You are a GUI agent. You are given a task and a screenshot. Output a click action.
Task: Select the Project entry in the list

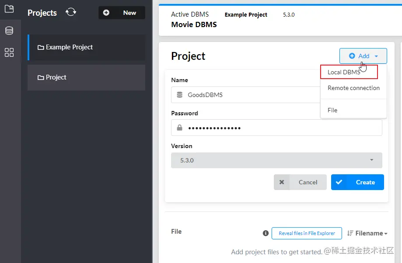coord(87,77)
